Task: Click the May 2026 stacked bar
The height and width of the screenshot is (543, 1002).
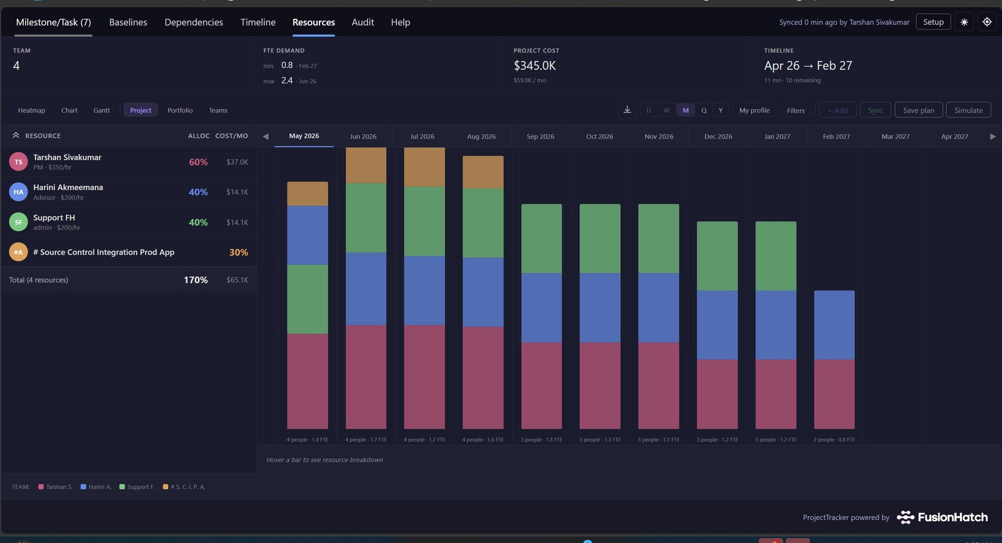Action: (307, 305)
